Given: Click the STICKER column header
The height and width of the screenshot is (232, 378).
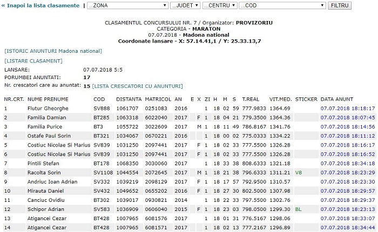Looking at the screenshot, I should click(x=306, y=99).
